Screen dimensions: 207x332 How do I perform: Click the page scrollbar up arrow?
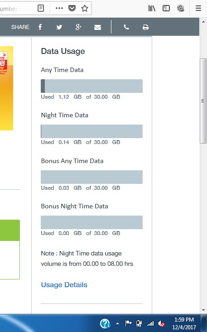(x=203, y=22)
